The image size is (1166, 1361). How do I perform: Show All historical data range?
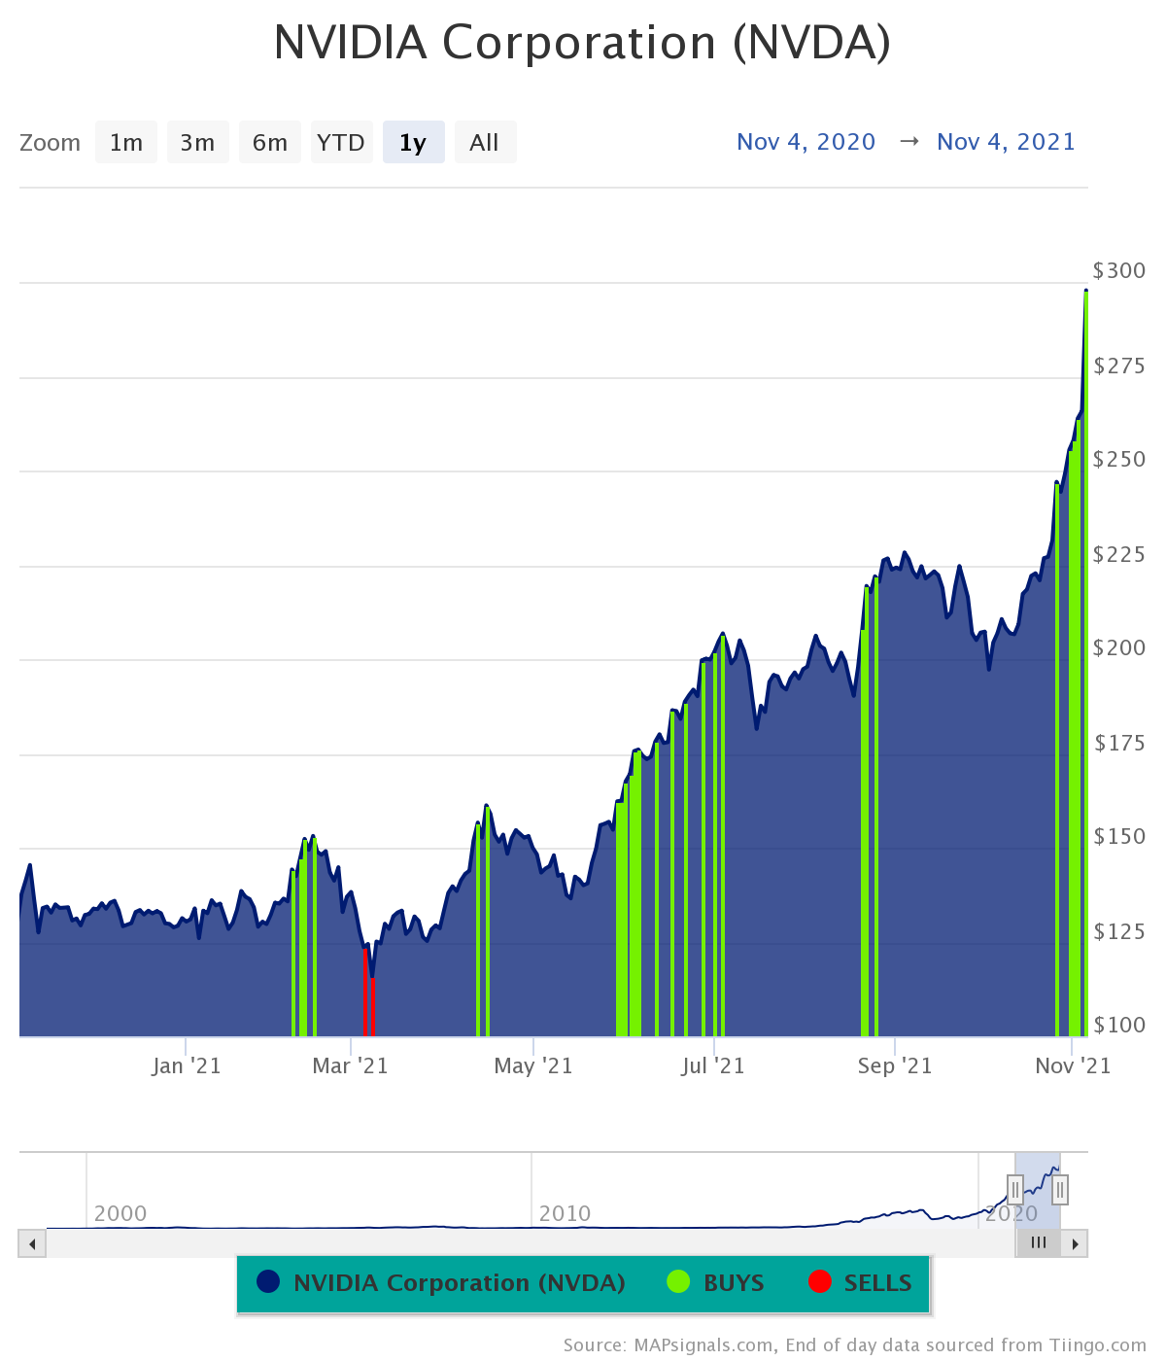pos(485,142)
